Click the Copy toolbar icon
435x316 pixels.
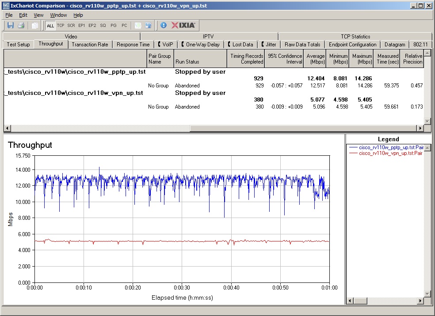pos(34,26)
